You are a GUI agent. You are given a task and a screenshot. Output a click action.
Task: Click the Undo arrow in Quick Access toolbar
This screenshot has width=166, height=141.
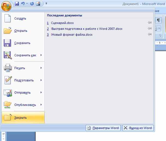coord(23,4)
